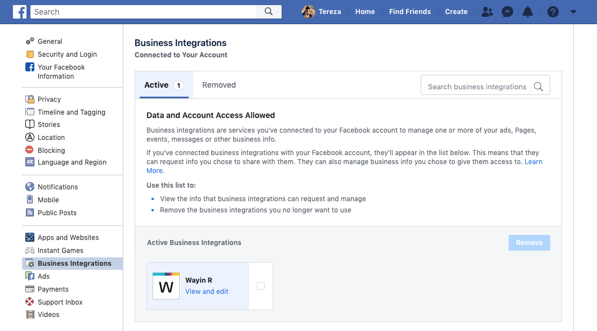This screenshot has width=597, height=331.
Task: Follow the Learn More link
Action: pos(533,162)
